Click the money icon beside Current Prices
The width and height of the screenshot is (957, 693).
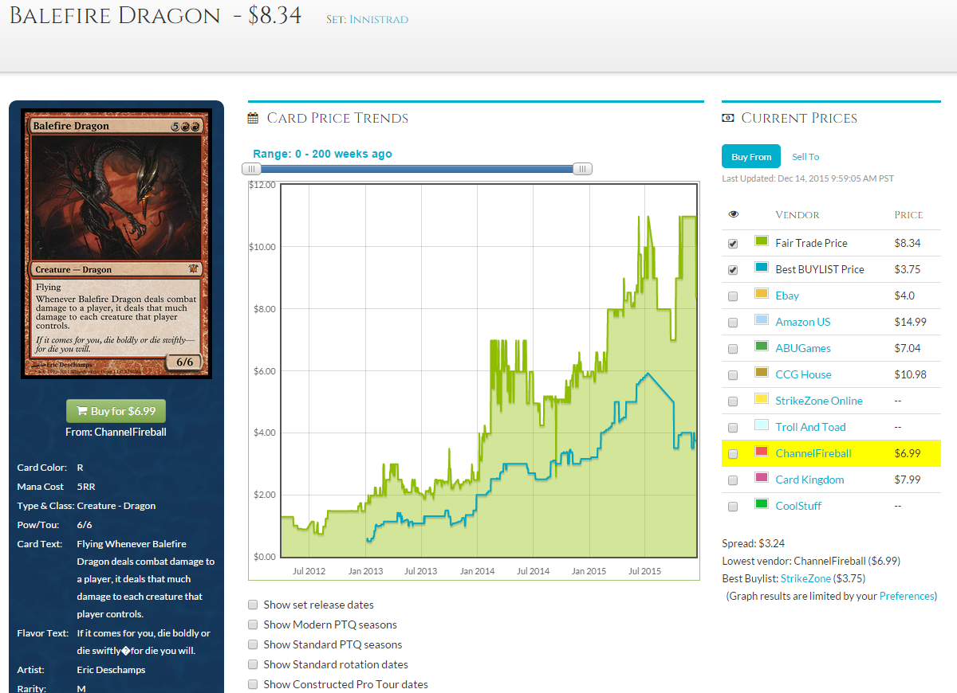tap(727, 118)
